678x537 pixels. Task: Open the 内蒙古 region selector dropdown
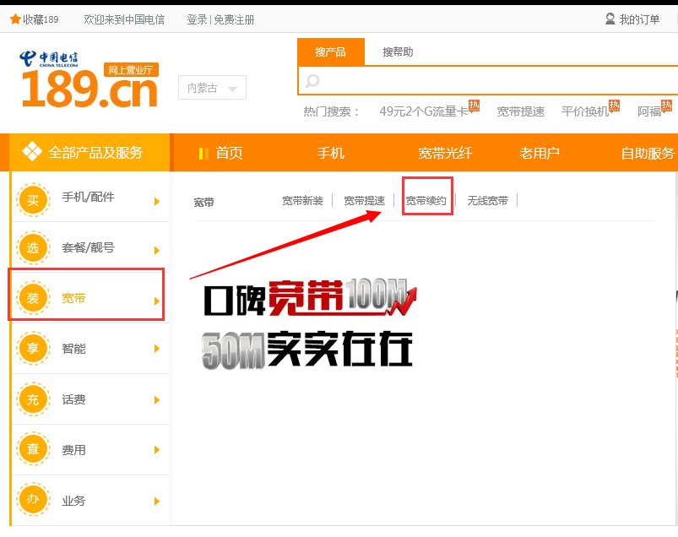coord(211,87)
